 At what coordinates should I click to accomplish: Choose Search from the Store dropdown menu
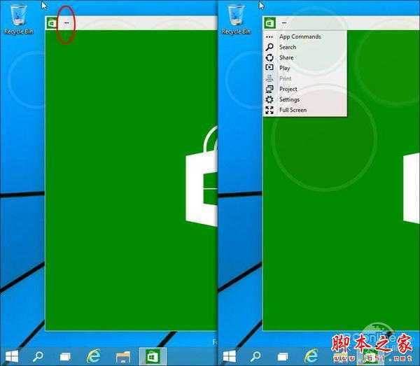coord(305,47)
